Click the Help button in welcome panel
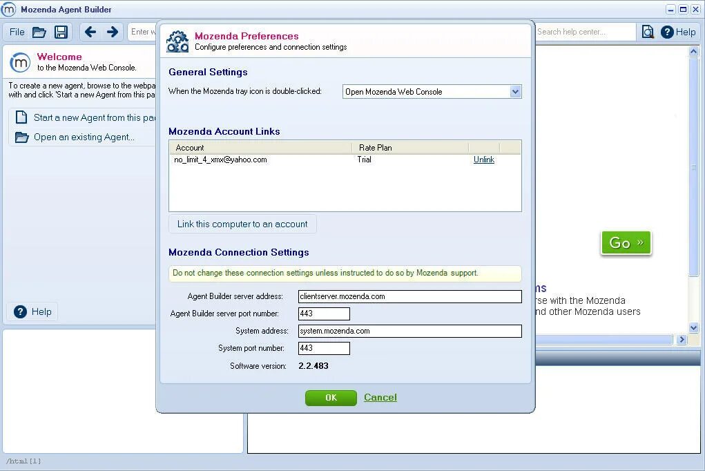 click(33, 311)
